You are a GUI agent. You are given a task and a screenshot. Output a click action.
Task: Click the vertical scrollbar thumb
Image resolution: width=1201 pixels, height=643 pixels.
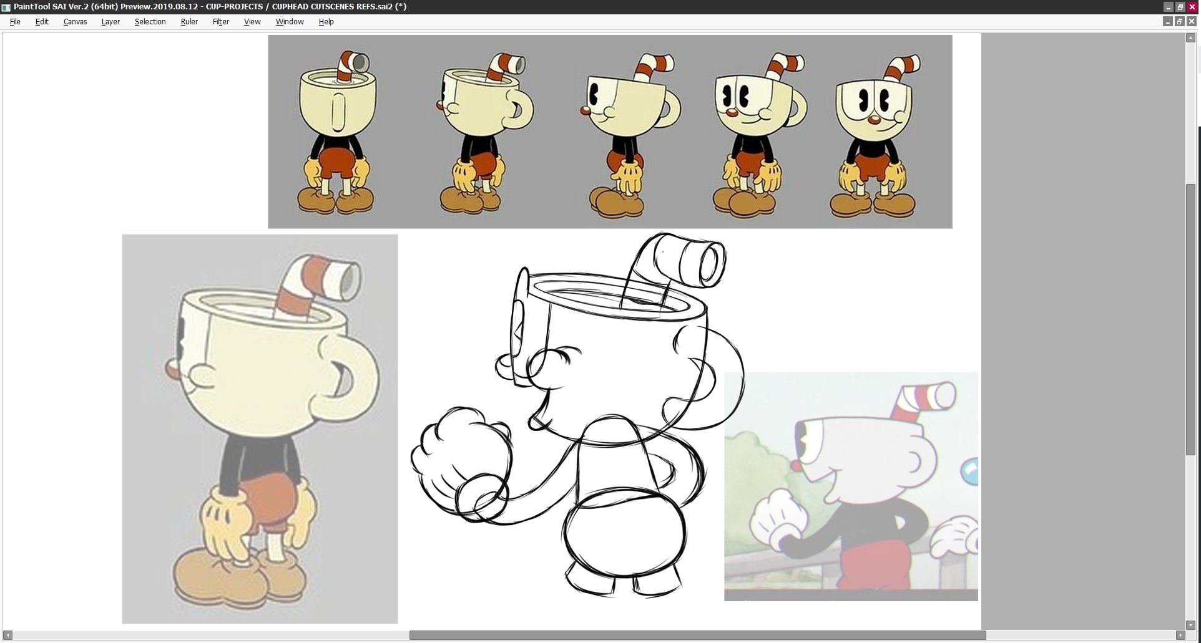[1190, 319]
